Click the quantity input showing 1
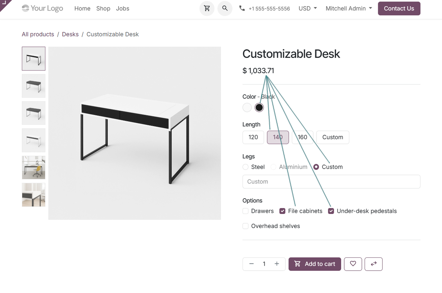This screenshot has width=442, height=293. pyautogui.click(x=264, y=264)
